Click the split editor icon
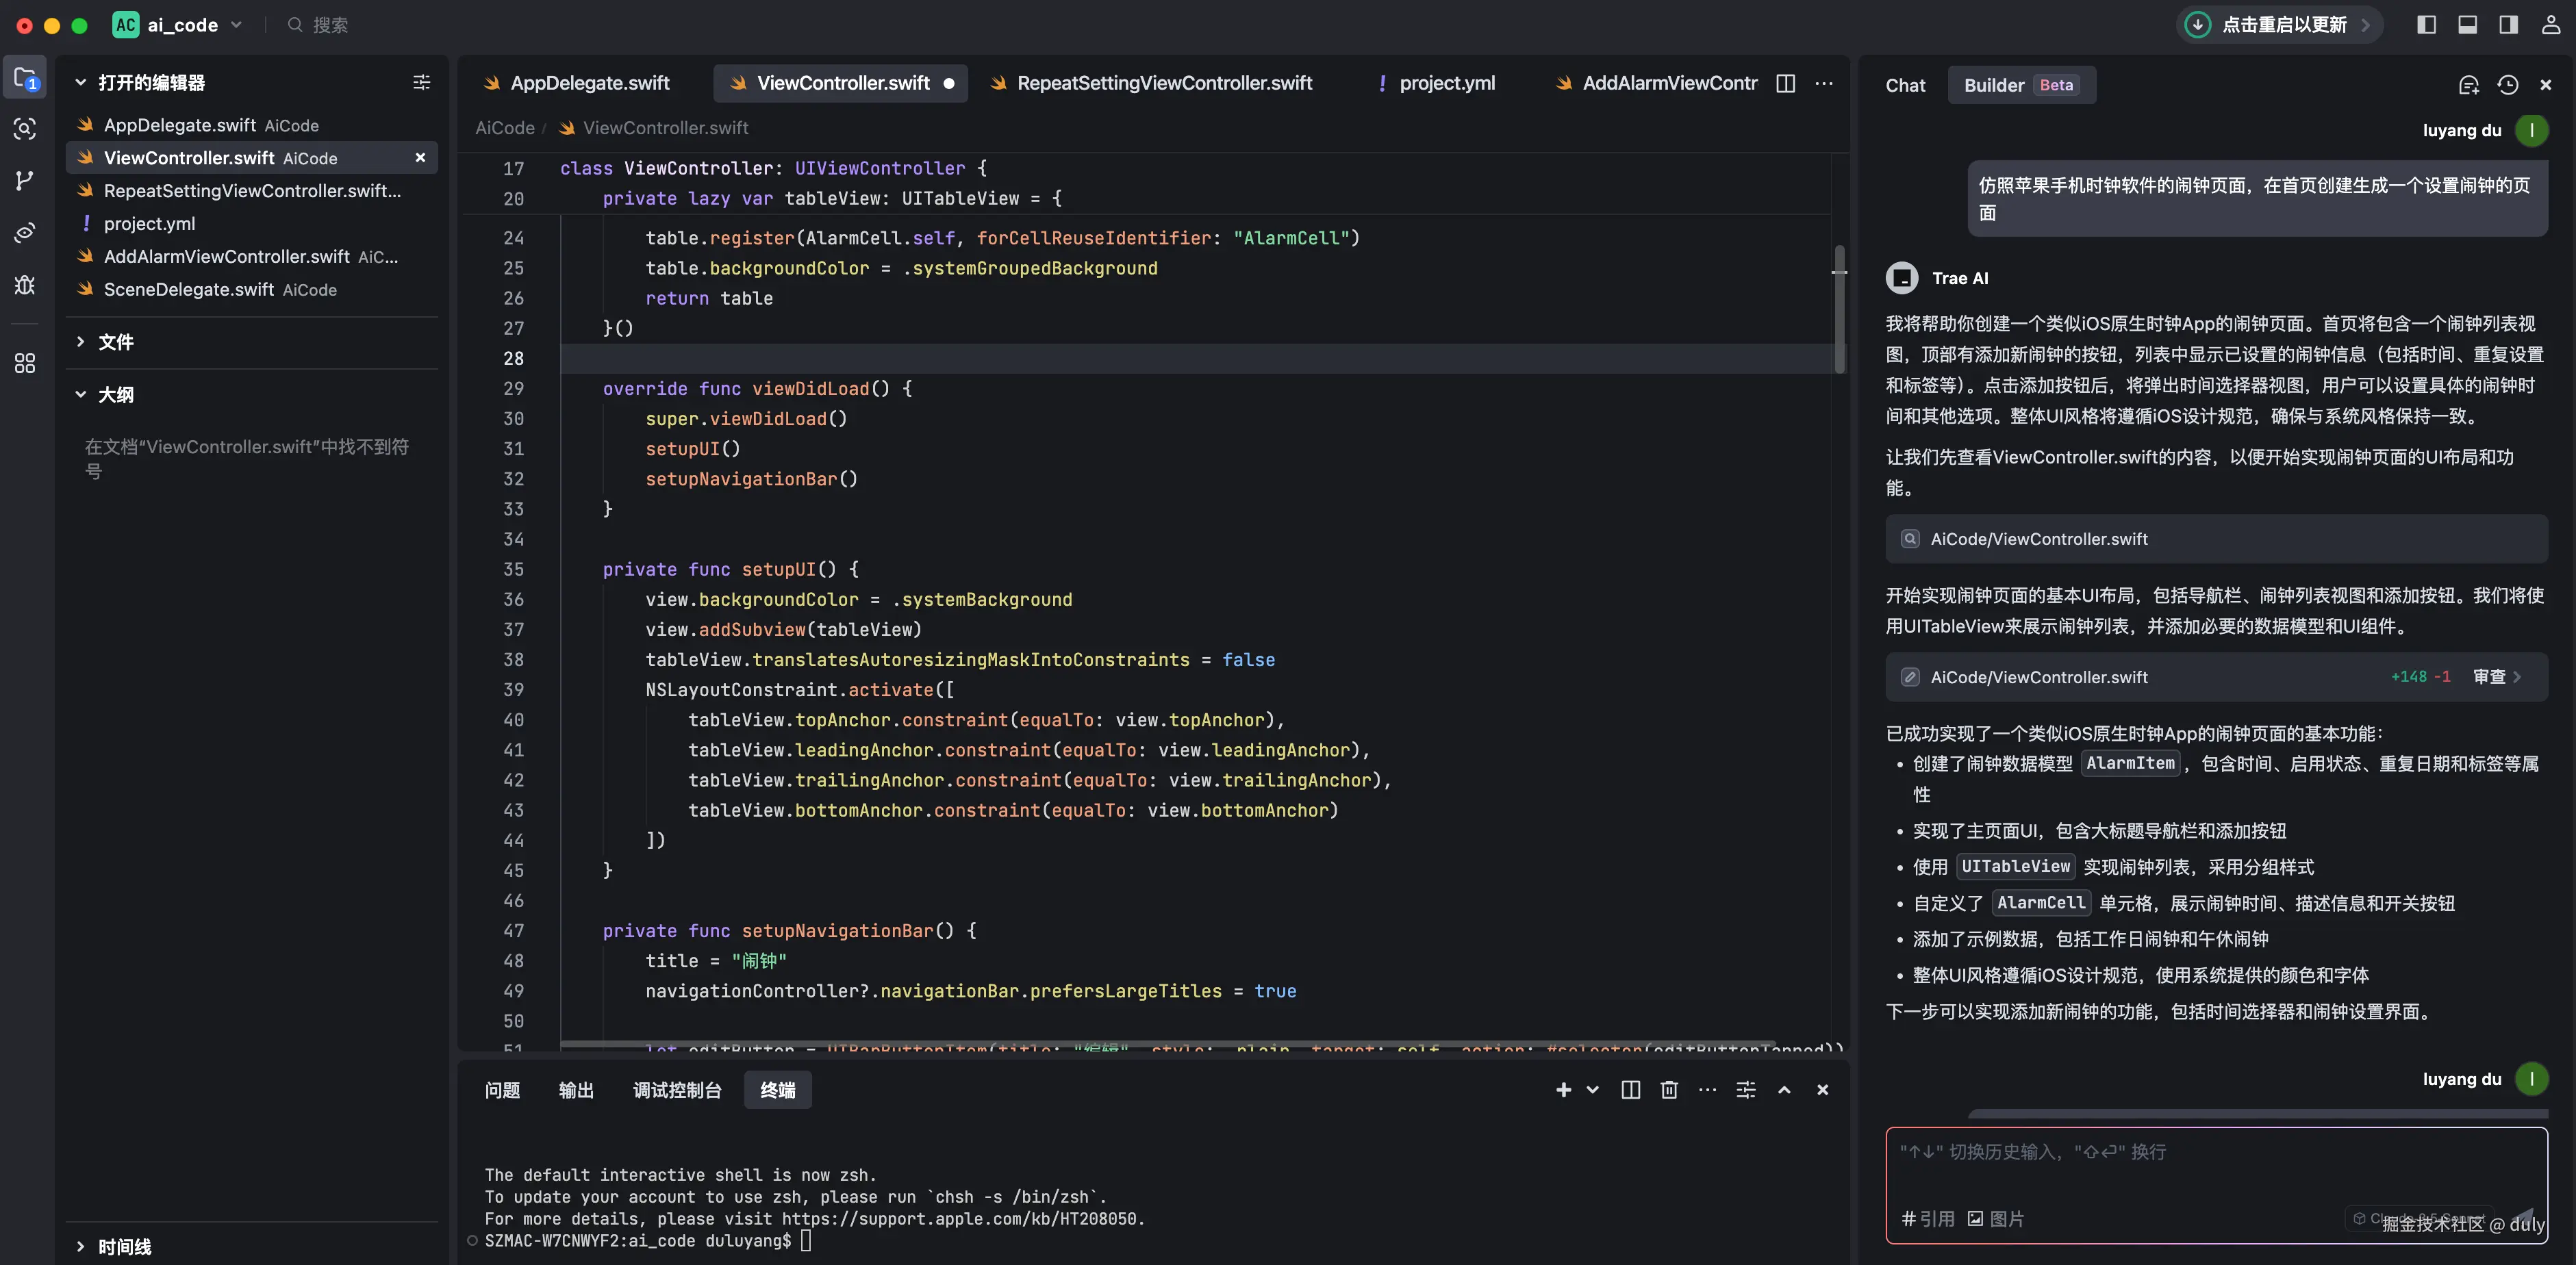Screen dimensions: 2576x1265 1785,83
